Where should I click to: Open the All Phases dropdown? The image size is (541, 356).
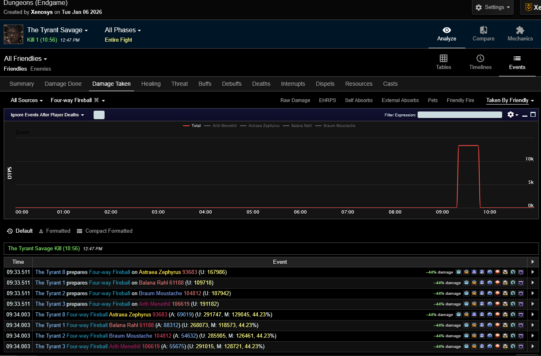click(x=123, y=30)
